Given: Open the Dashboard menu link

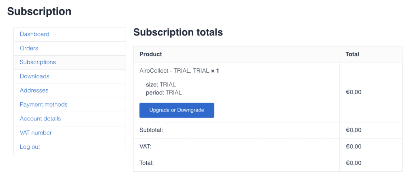Looking at the screenshot, I should (34, 34).
